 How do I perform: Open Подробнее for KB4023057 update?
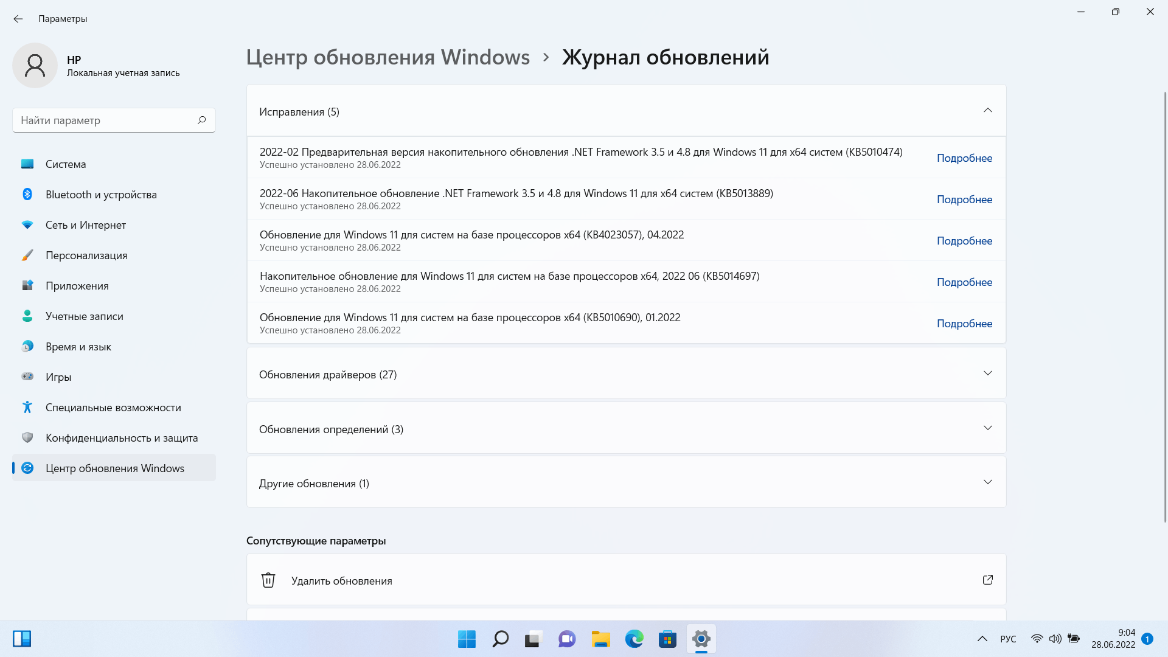pyautogui.click(x=964, y=241)
